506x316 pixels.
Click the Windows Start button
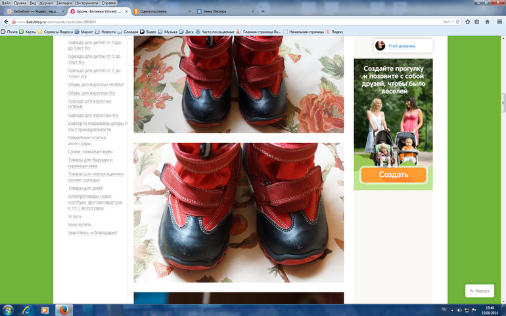(x=9, y=309)
